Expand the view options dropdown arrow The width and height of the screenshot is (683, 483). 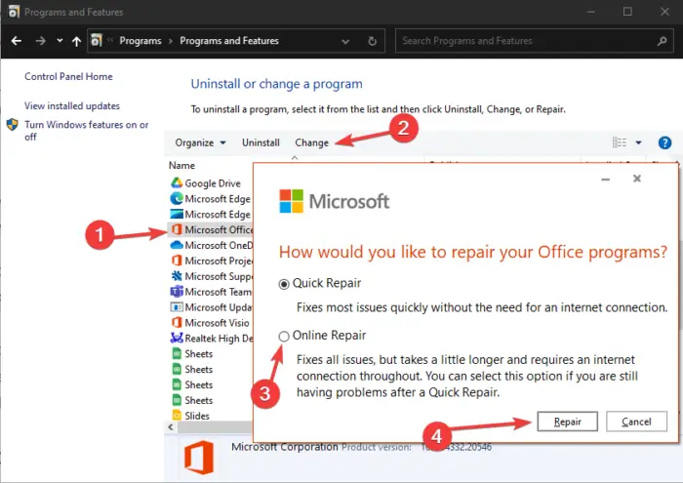[638, 142]
